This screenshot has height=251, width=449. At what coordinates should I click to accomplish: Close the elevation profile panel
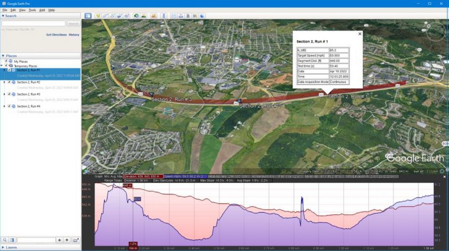[444, 177]
